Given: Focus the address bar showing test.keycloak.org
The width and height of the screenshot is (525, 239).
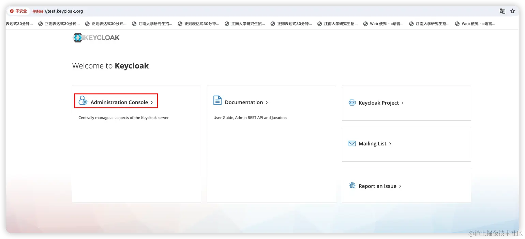Looking at the screenshot, I should point(262,11).
